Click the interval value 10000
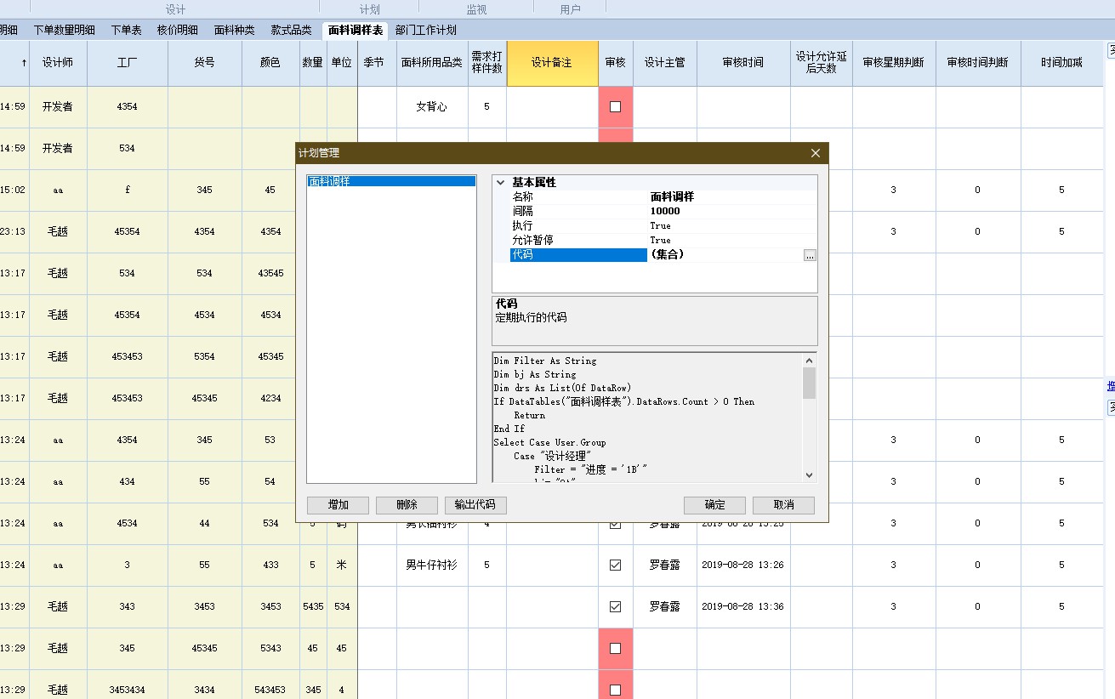This screenshot has height=699, width=1115. tap(665, 211)
